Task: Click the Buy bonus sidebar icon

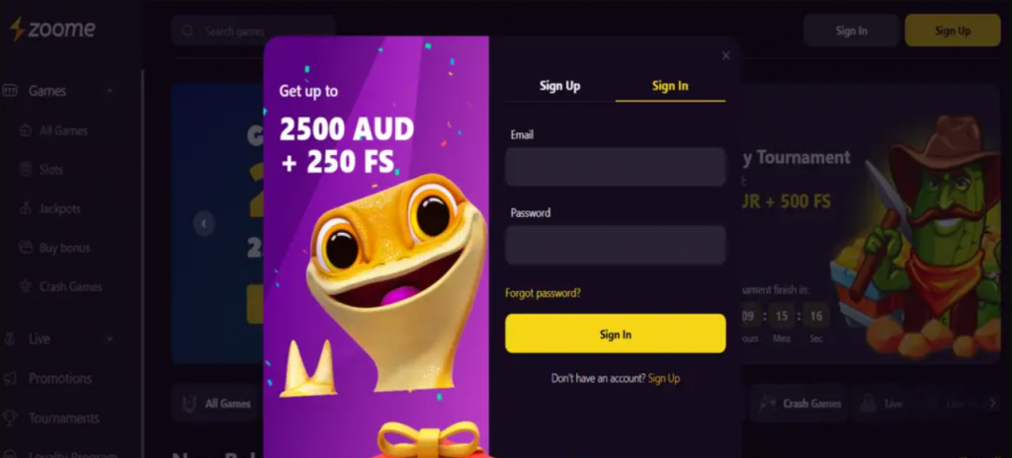Action: 25,247
